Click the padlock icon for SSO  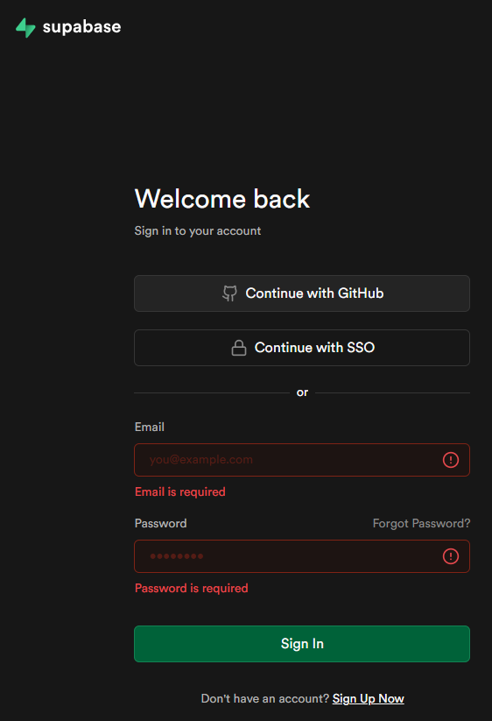pyautogui.click(x=239, y=348)
